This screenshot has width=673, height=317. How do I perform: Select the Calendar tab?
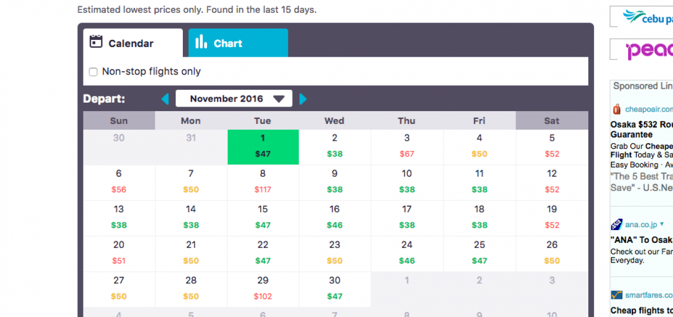pos(133,43)
